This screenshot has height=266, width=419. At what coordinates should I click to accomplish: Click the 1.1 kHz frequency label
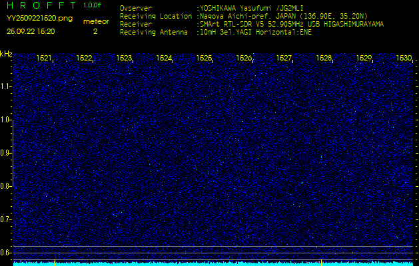point(6,86)
